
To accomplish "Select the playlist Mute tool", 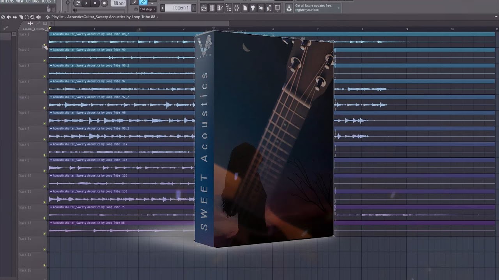I will tap(9, 17).
